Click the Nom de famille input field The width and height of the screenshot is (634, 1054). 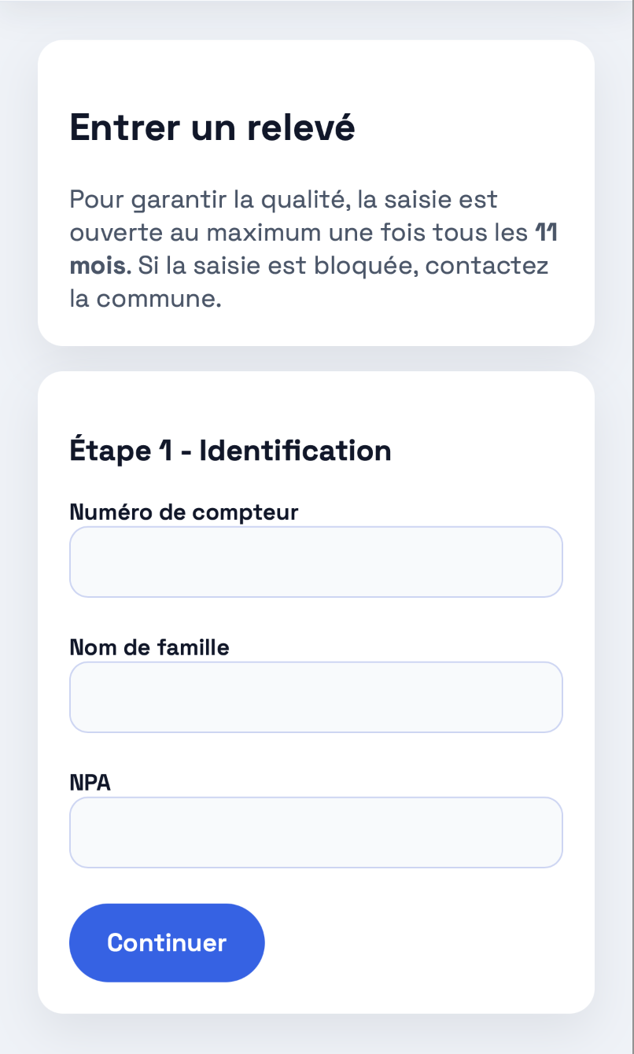(x=316, y=697)
